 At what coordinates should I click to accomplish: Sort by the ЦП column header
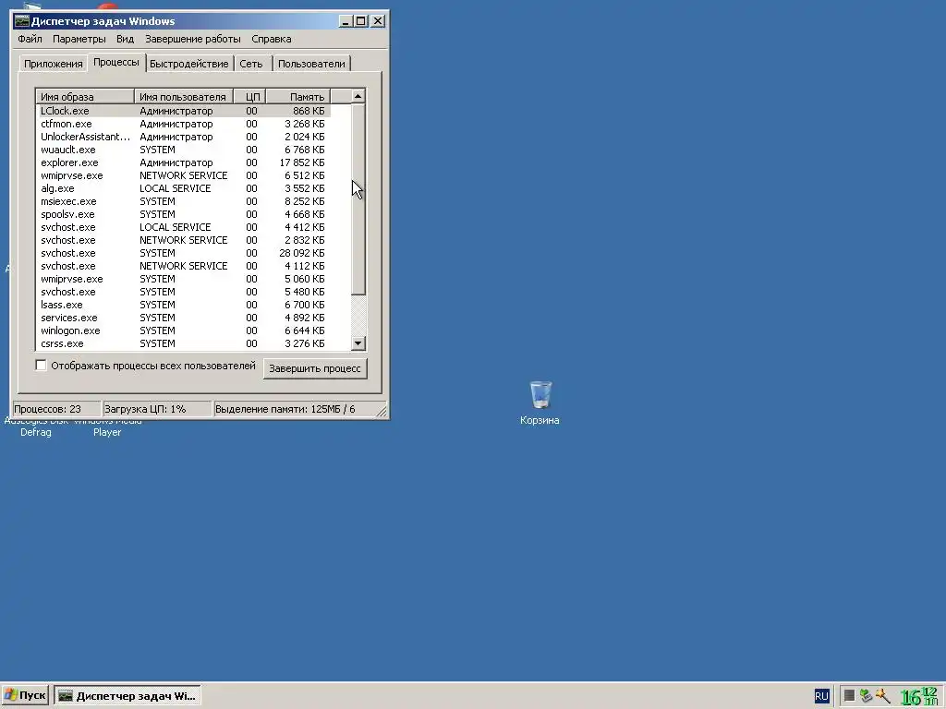(x=249, y=96)
